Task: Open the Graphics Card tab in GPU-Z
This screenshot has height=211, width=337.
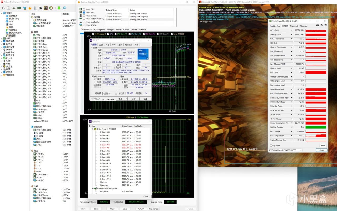Action: pyautogui.click(x=275, y=26)
